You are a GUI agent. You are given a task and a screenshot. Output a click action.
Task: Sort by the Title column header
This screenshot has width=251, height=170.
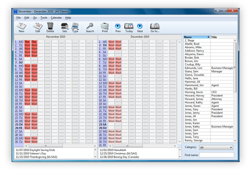pyautogui.click(x=223, y=37)
